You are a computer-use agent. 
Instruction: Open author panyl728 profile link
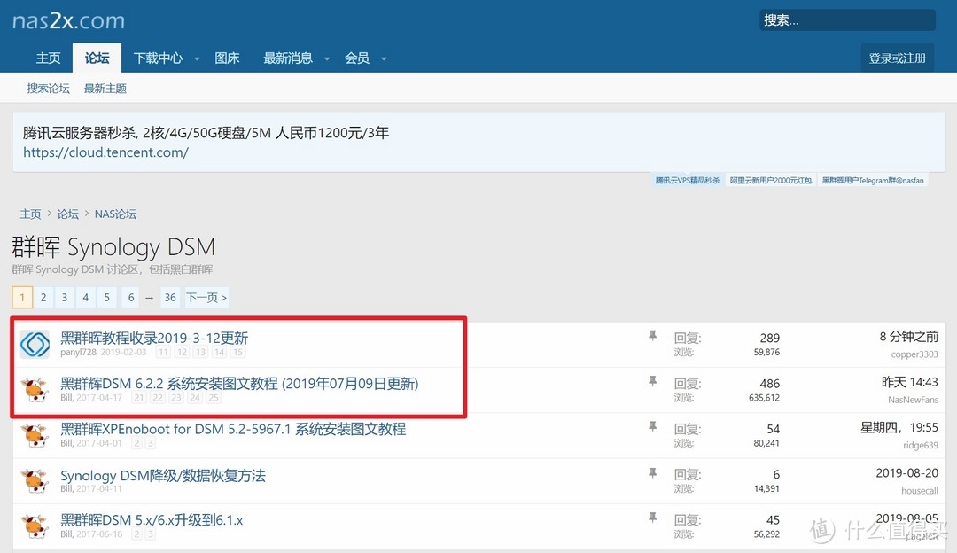[x=79, y=352]
